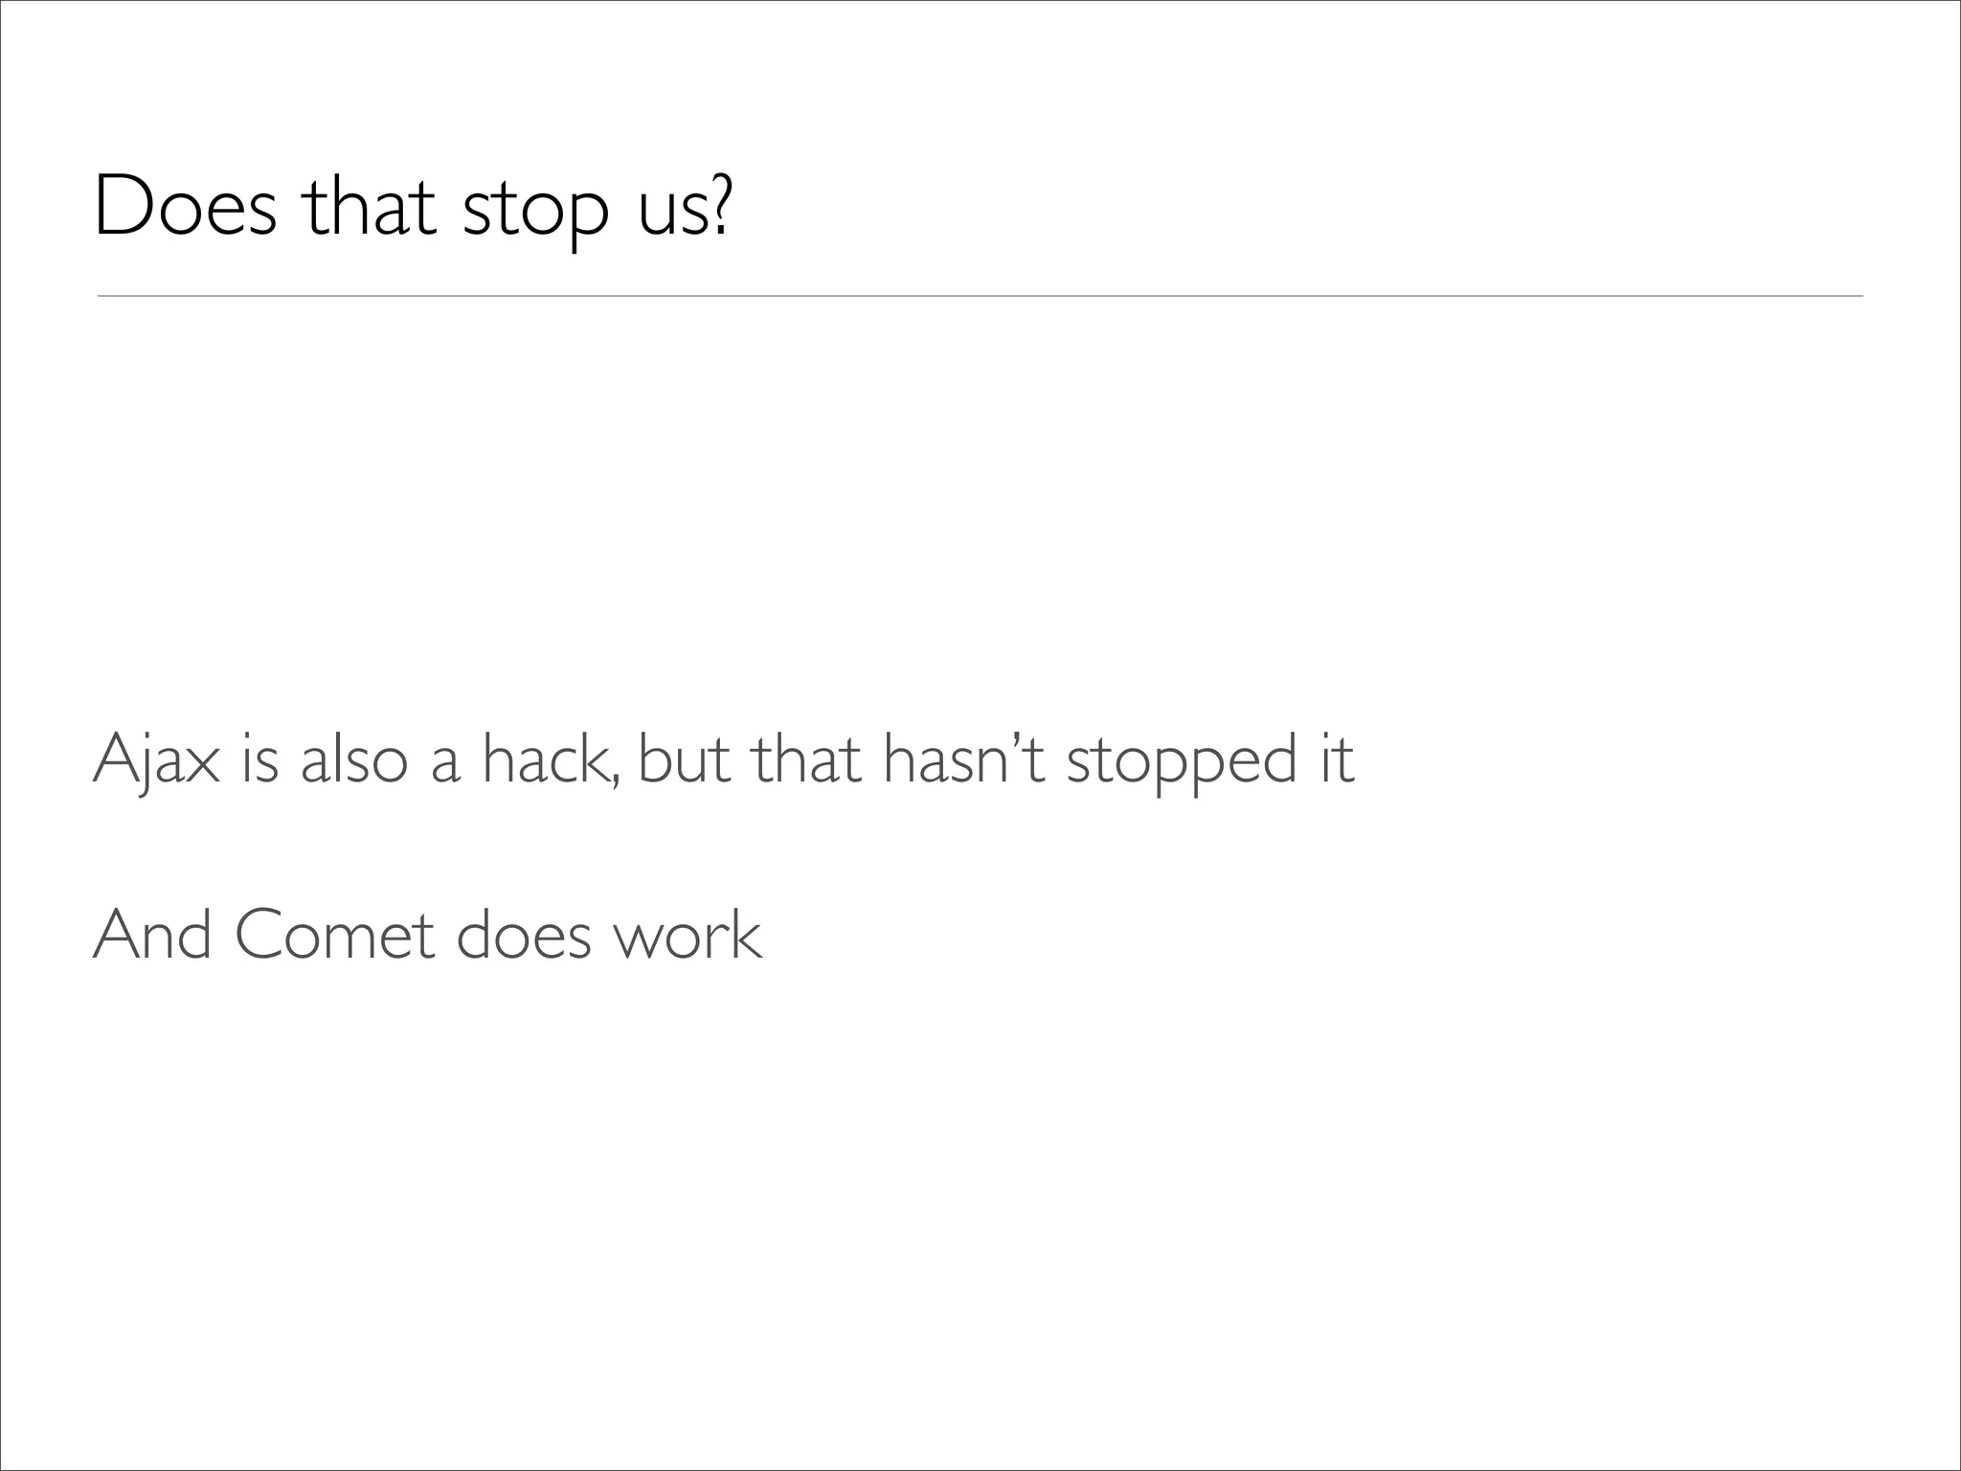This screenshot has height=1471, width=1961.
Task: Select the word 'hack' in the body
Action: [x=545, y=761]
